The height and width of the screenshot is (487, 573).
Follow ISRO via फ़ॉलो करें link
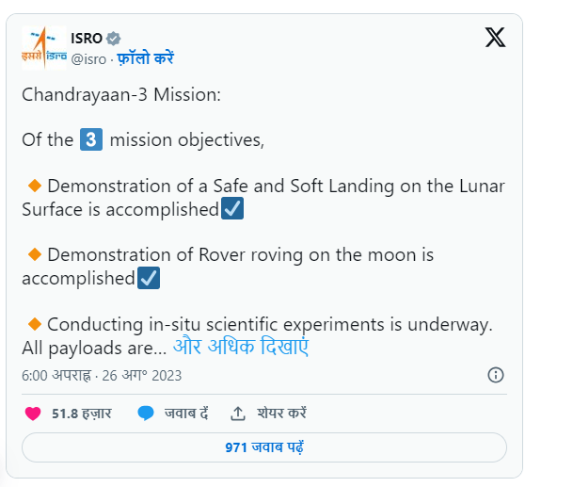coord(146,58)
